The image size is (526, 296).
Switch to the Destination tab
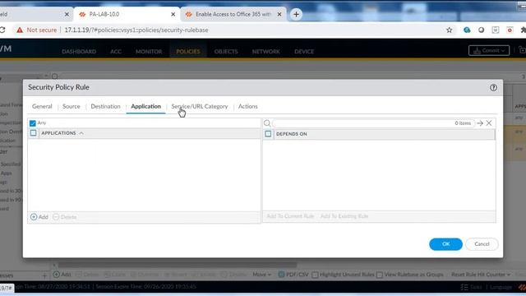click(105, 106)
